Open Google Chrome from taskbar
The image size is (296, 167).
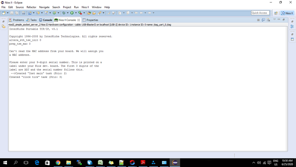click(x=58, y=163)
